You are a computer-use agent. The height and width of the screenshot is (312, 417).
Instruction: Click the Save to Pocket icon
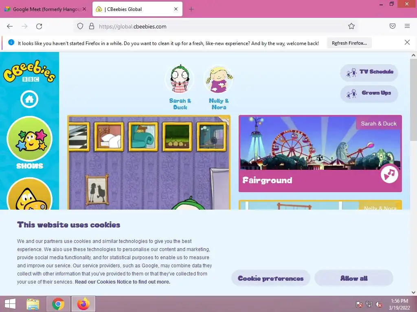[393, 26]
